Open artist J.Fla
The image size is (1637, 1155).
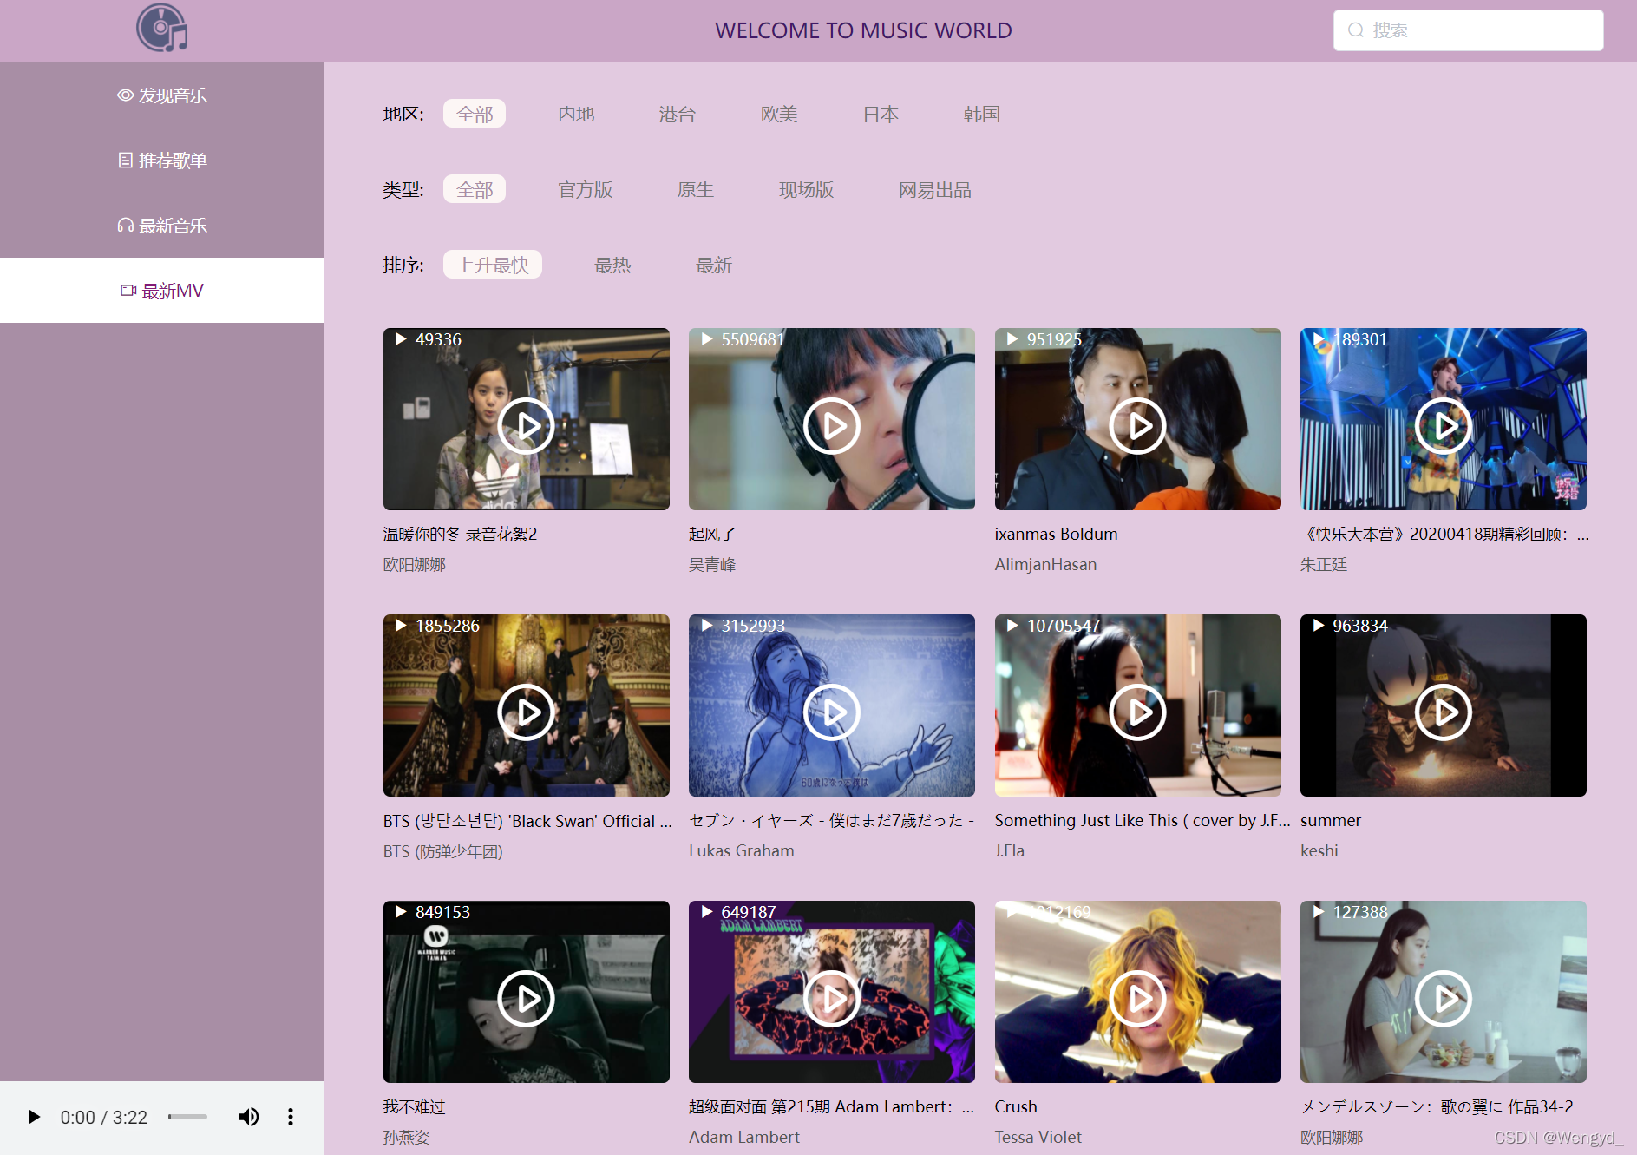[1010, 851]
